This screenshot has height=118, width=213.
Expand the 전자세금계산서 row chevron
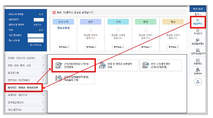[43, 102]
